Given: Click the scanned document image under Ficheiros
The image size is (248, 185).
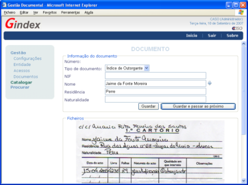Looking at the screenshot, I should 150,152.
